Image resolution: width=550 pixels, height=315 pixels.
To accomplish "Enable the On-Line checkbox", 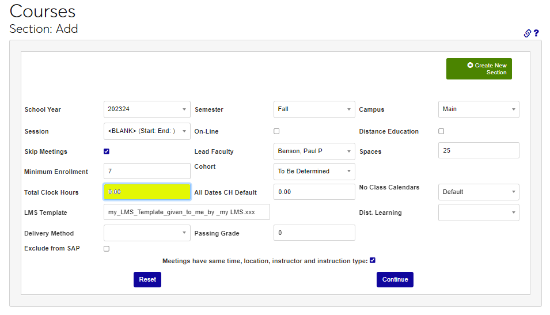I will (x=276, y=131).
